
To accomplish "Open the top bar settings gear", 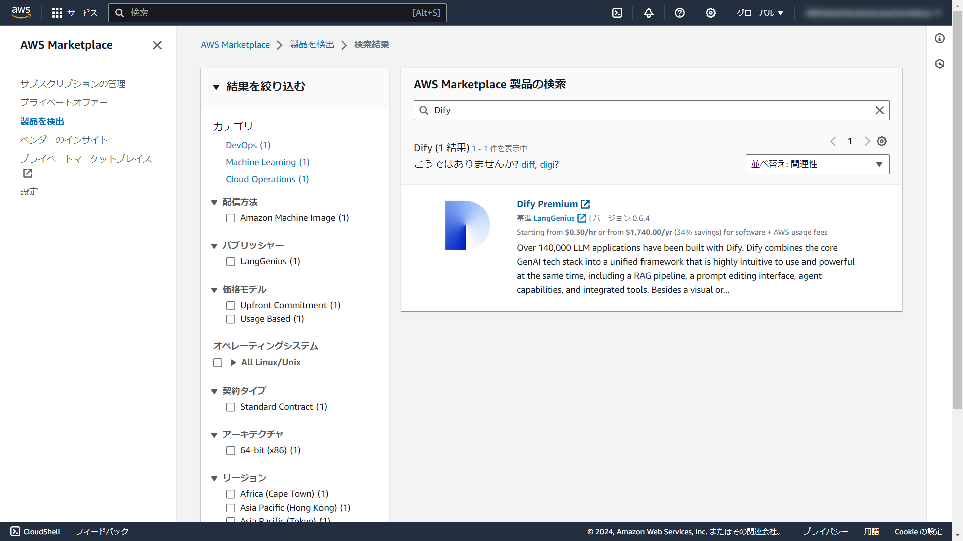I will click(711, 13).
